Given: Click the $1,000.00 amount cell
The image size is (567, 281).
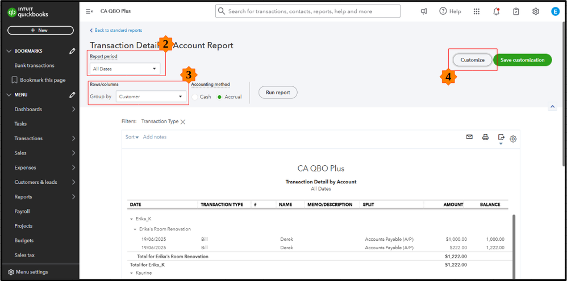Looking at the screenshot, I should pos(456,239).
